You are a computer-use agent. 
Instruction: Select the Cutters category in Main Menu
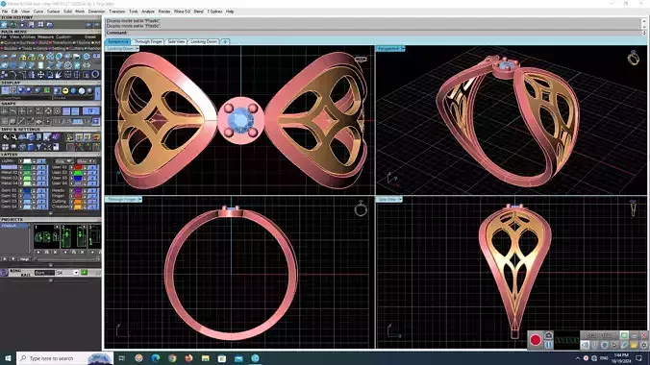click(x=76, y=48)
